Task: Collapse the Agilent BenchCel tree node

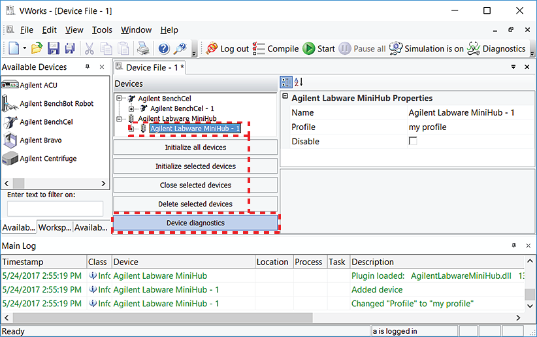Action: [x=120, y=99]
